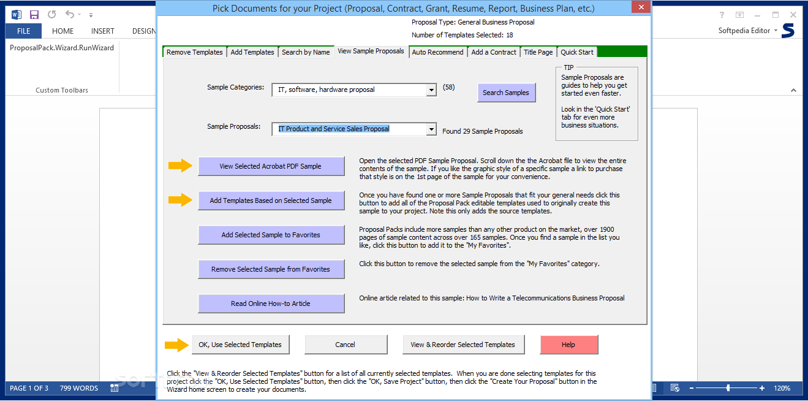Open the Quick Start tab

click(x=577, y=52)
